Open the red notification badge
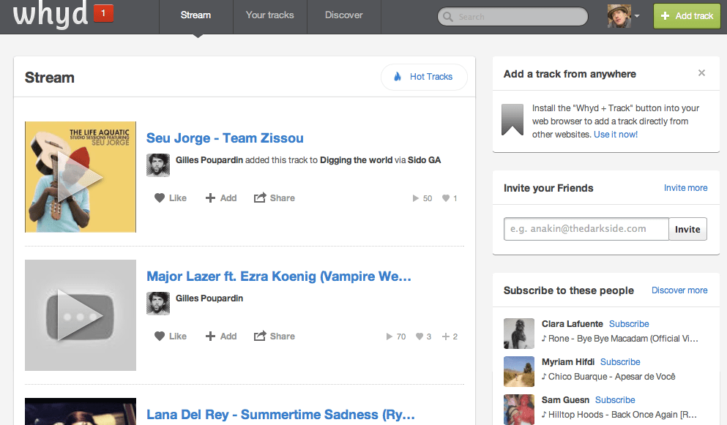Image resolution: width=727 pixels, height=425 pixels. tap(103, 13)
